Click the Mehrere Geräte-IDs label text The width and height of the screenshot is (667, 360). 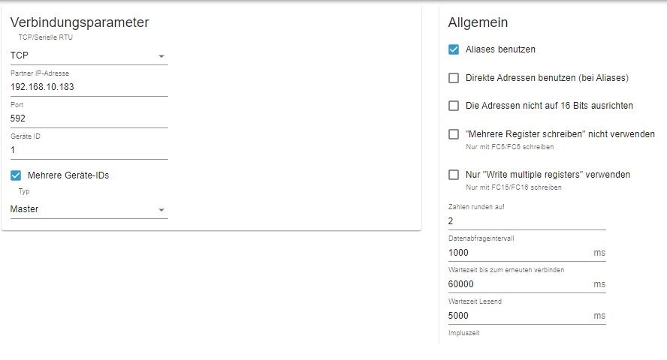[x=68, y=175]
